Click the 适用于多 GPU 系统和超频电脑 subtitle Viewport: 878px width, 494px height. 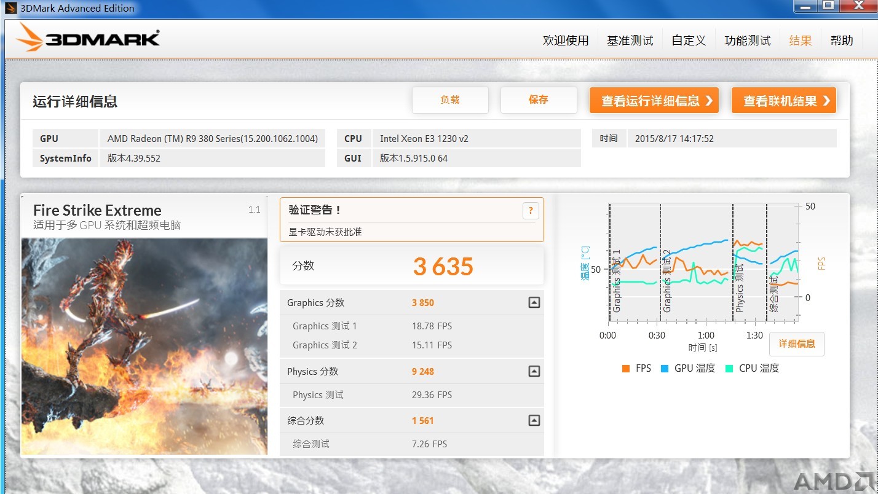click(x=107, y=225)
